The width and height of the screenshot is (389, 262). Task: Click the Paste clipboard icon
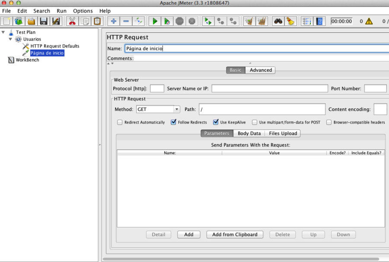coord(97,21)
